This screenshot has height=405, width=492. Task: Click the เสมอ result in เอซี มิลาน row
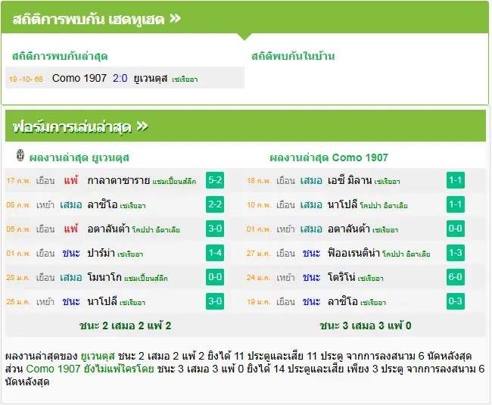pos(311,180)
